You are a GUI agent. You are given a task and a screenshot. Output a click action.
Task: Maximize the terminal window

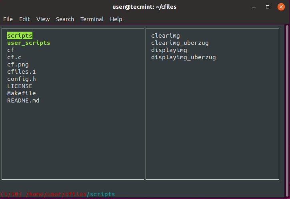click(267, 7)
